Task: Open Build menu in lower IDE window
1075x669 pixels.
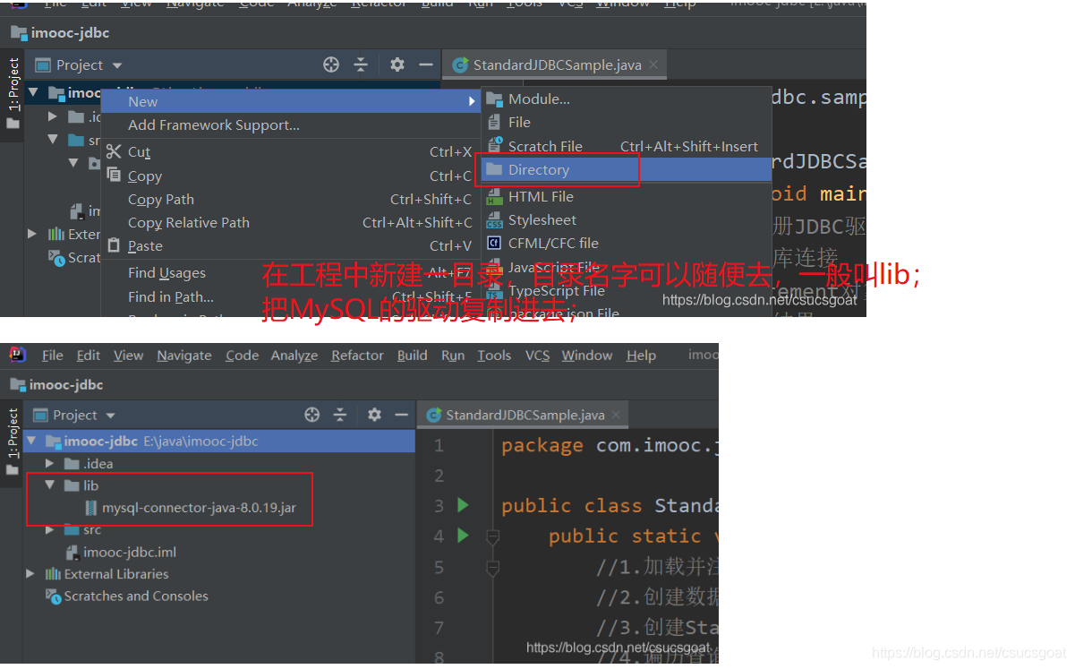Action: pos(412,355)
